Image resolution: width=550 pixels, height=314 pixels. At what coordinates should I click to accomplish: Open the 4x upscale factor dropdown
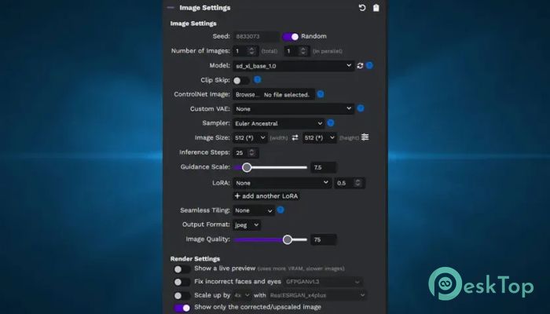(242, 295)
